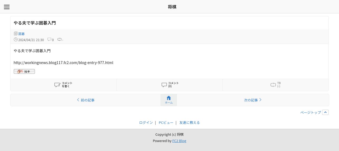Click the home icon labeled ホーム
The height and width of the screenshot is (151, 339).
pyautogui.click(x=169, y=100)
